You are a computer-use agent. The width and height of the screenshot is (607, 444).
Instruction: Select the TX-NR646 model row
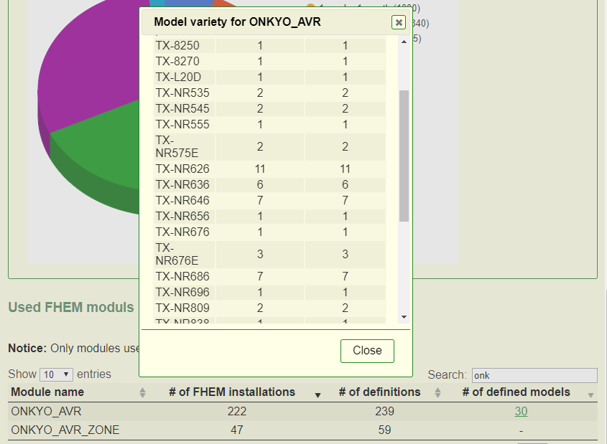tap(269, 201)
